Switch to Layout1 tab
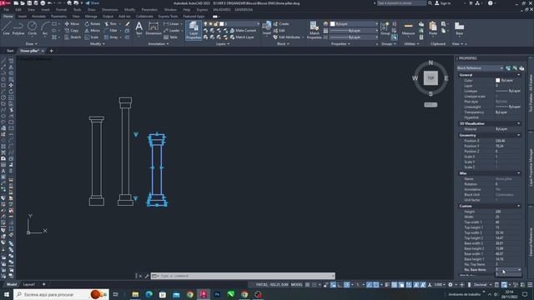Image resolution: width=534 pixels, height=300 pixels. pos(29,284)
